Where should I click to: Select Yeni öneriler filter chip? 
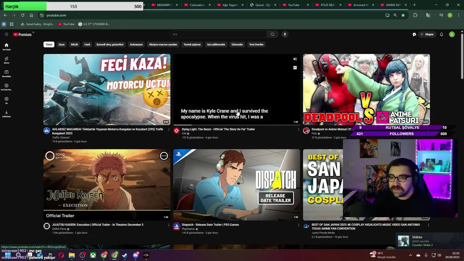tap(256, 45)
